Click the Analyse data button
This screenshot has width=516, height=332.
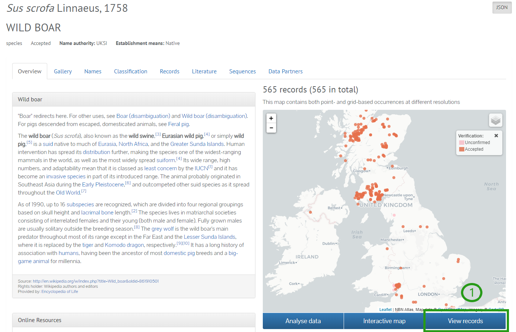tap(303, 321)
